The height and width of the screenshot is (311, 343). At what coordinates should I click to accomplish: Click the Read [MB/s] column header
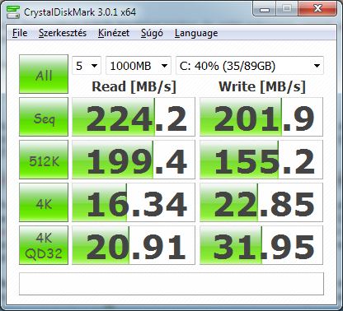pyautogui.click(x=134, y=86)
